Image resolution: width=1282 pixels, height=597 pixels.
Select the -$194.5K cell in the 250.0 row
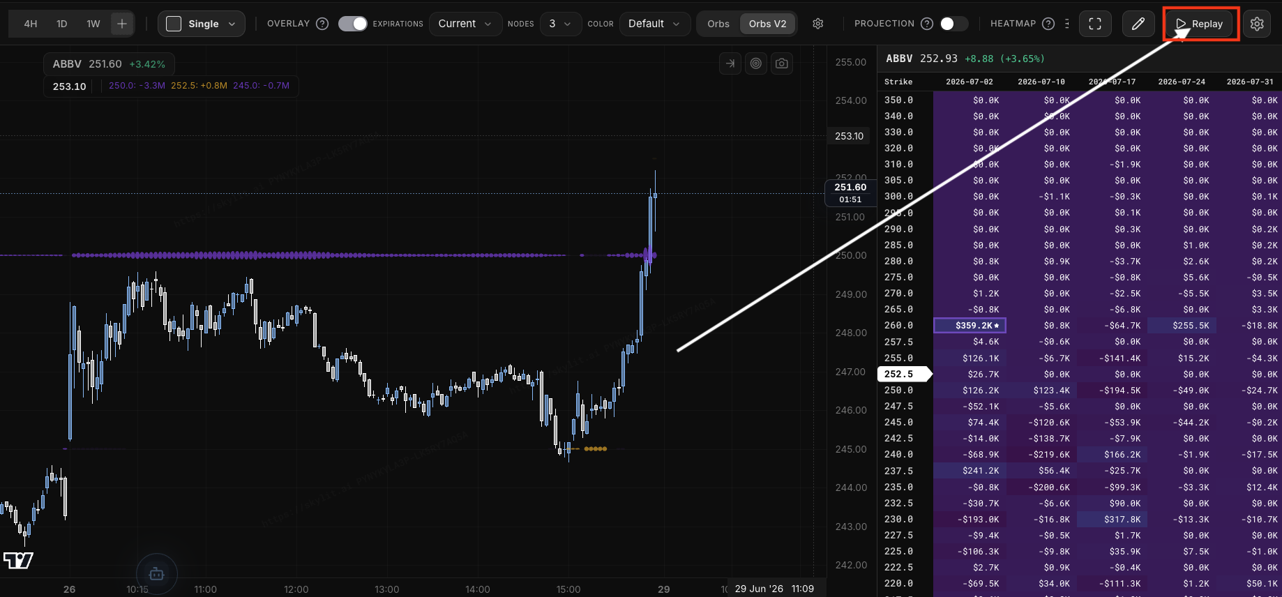[1112, 391]
